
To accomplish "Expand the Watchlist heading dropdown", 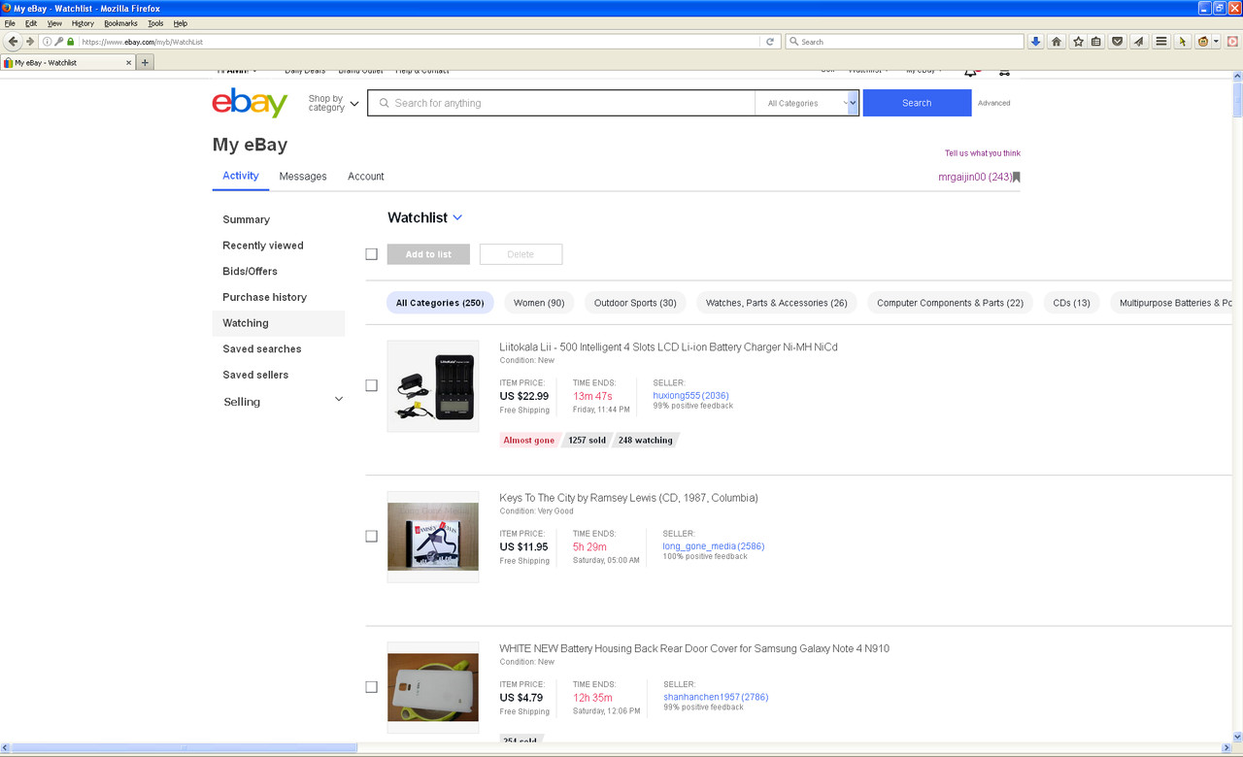I will [x=457, y=217].
